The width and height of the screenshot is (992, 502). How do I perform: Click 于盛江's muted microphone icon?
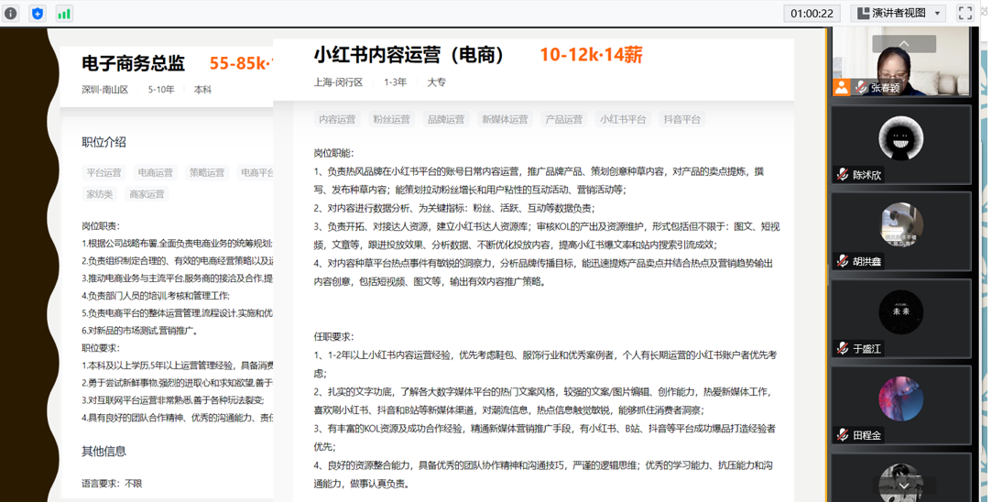(842, 348)
